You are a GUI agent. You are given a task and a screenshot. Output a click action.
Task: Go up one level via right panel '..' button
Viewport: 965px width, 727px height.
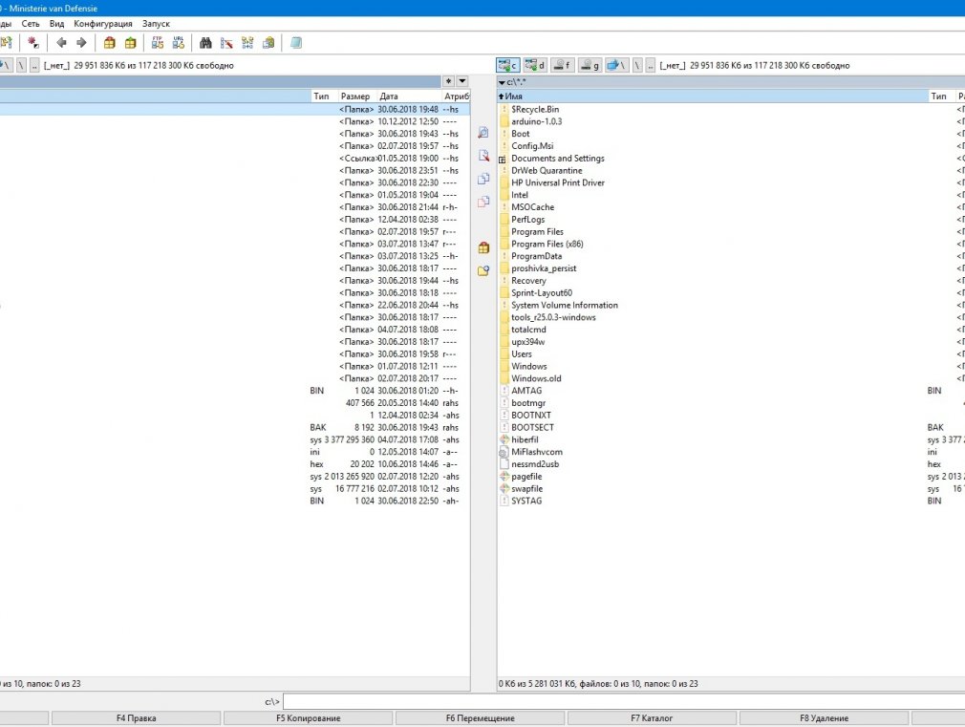click(650, 65)
